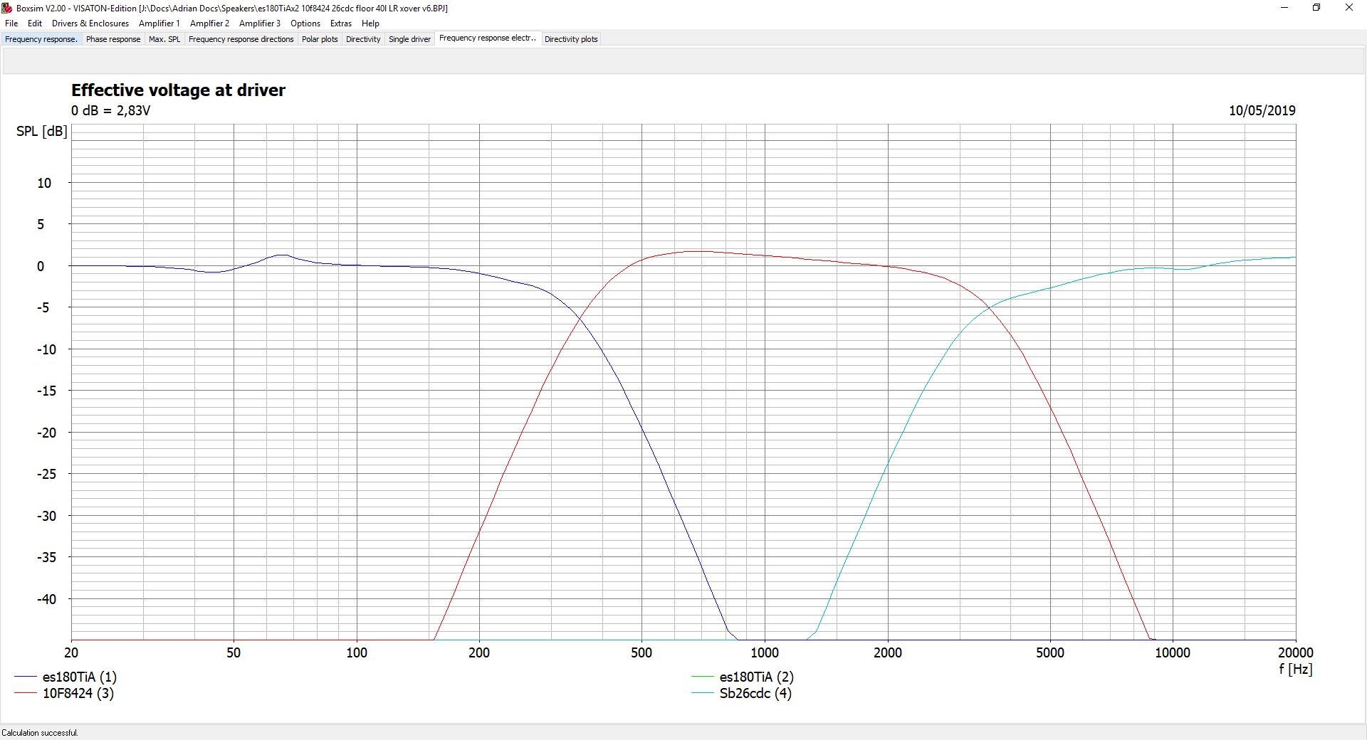Open the Extras menu
Image resolution: width=1367 pixels, height=740 pixels.
341,23
